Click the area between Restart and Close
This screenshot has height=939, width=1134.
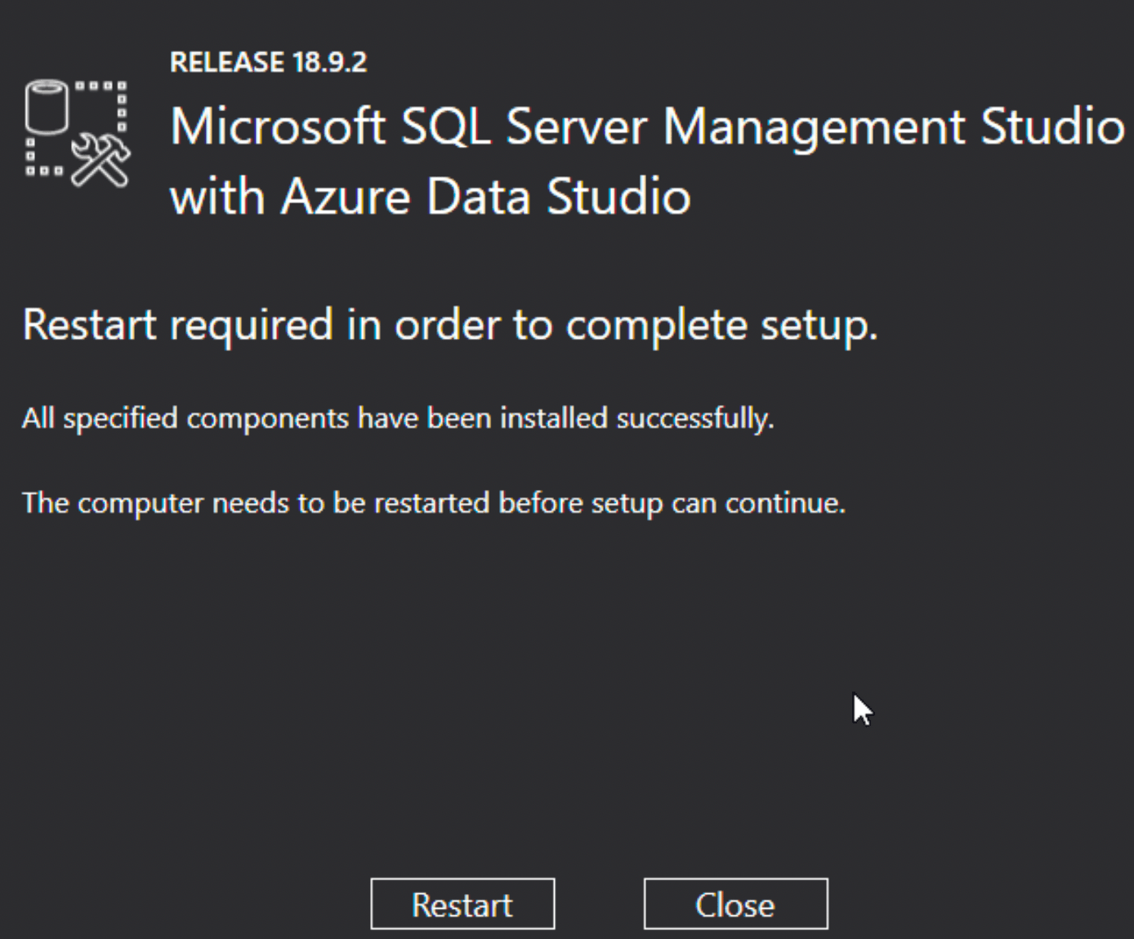point(599,904)
